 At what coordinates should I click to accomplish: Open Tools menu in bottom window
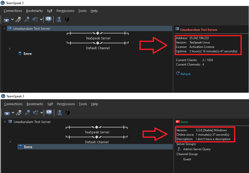click(83, 104)
